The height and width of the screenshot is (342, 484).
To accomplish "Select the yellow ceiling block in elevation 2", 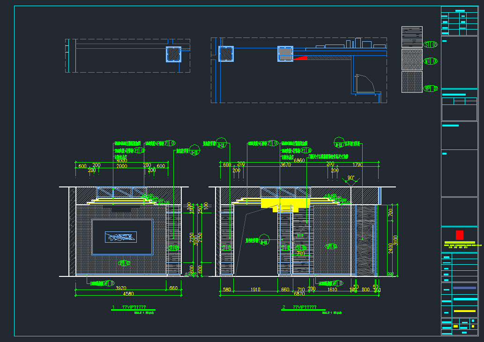I will point(285,204).
